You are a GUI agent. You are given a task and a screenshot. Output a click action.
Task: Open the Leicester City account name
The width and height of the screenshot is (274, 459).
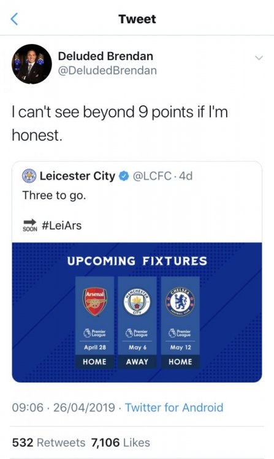(x=77, y=176)
